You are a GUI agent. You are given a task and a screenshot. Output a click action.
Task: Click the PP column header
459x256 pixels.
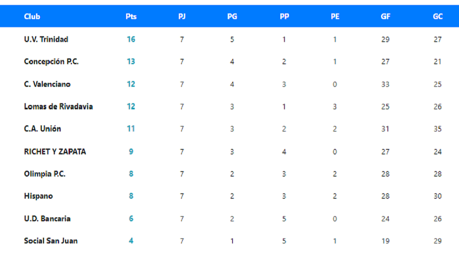point(284,16)
